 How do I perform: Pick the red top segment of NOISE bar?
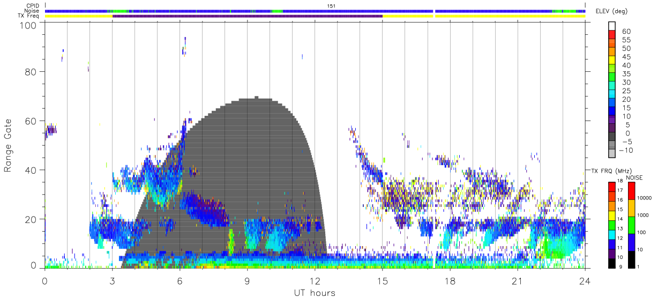click(x=631, y=191)
